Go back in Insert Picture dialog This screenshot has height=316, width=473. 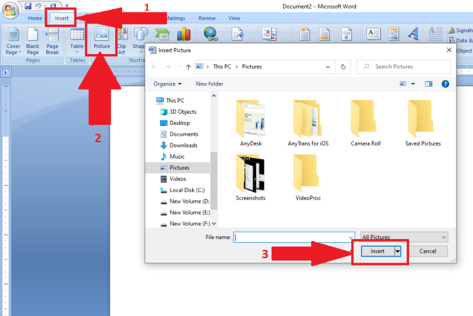[x=154, y=66]
